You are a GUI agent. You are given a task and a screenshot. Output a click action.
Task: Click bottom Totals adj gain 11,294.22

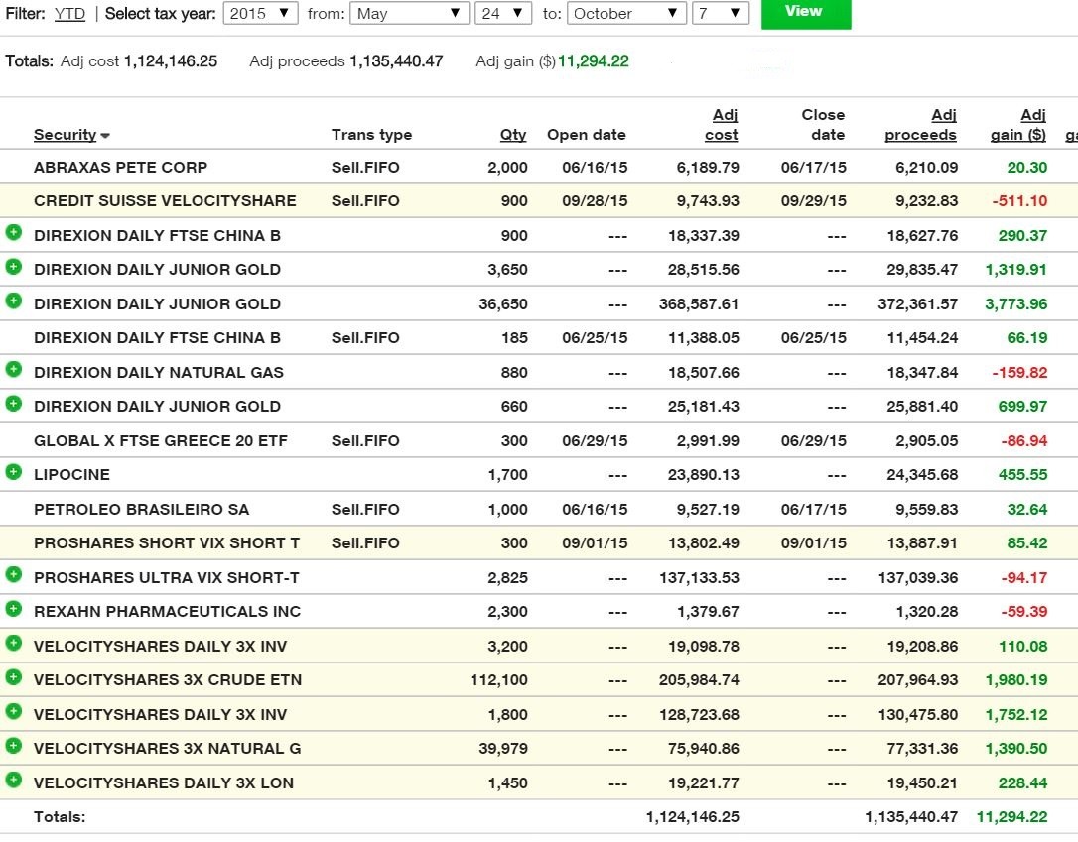pyautogui.click(x=1012, y=816)
